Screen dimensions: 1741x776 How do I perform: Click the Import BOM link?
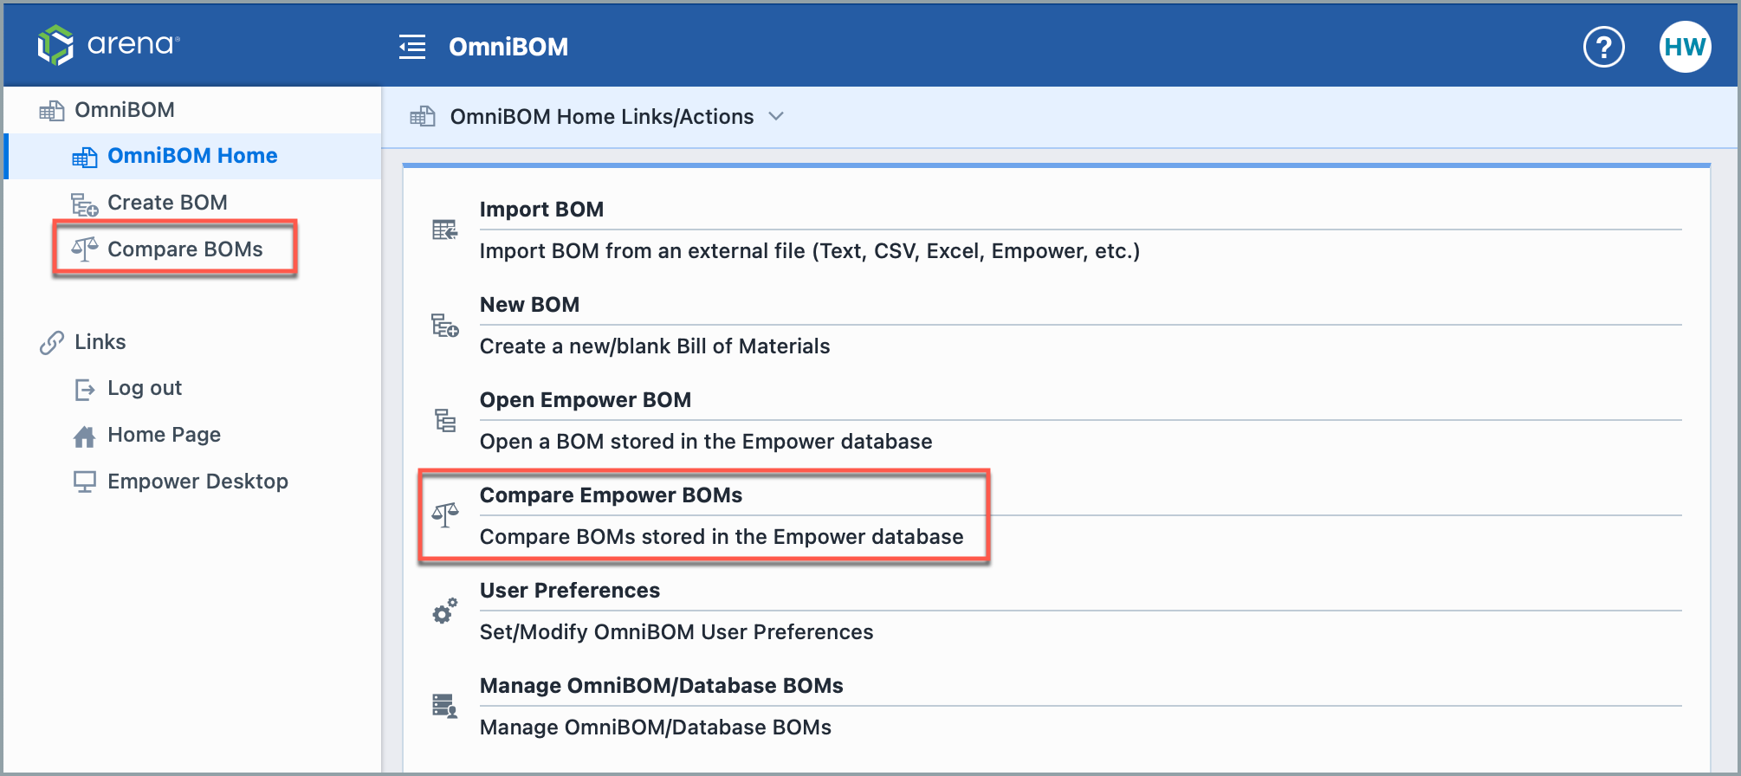[x=542, y=209]
